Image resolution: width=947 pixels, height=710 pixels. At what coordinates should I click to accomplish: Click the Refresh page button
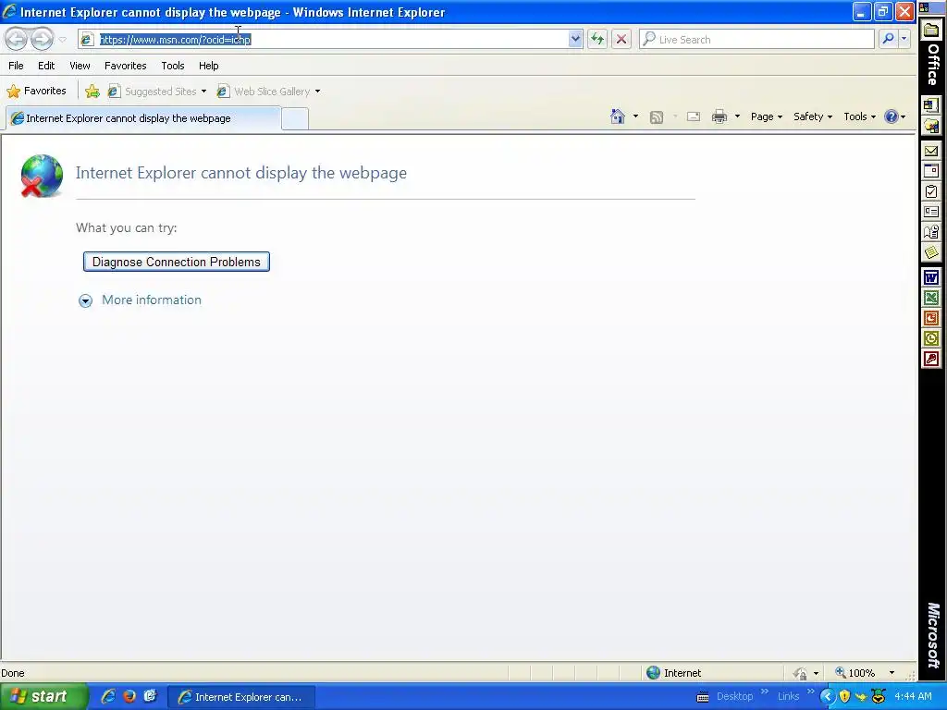(597, 39)
